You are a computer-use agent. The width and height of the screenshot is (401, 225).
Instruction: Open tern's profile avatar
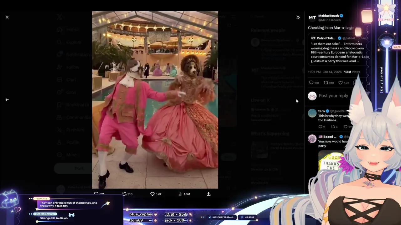(312, 113)
